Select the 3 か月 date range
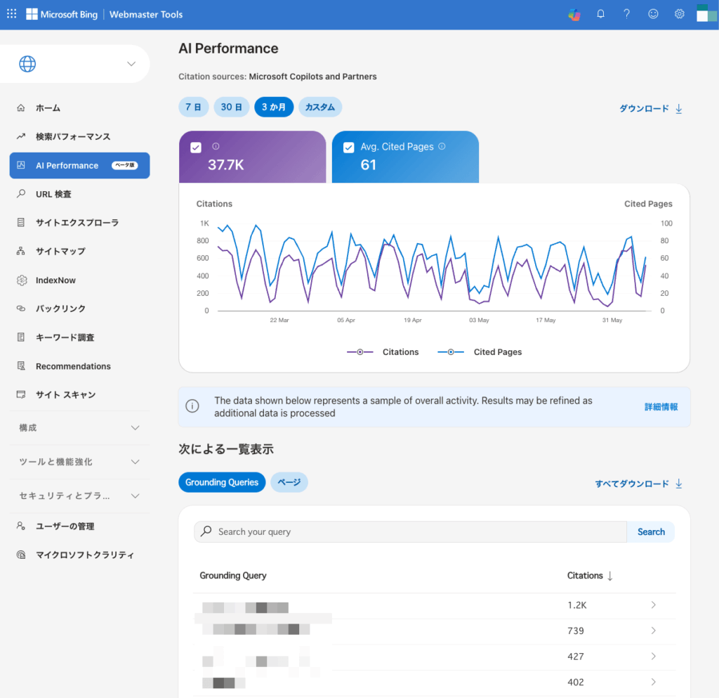 click(274, 107)
